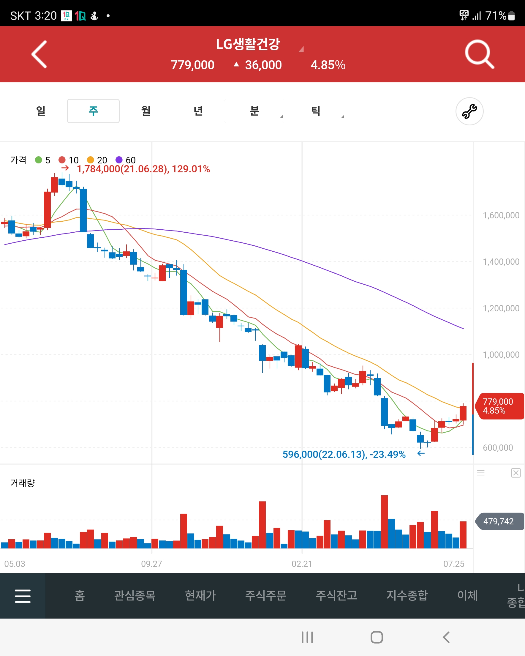Viewport: 525px width, 656px height.
Task: Tap the green 5-period moving average swatch
Action: pos(38,160)
